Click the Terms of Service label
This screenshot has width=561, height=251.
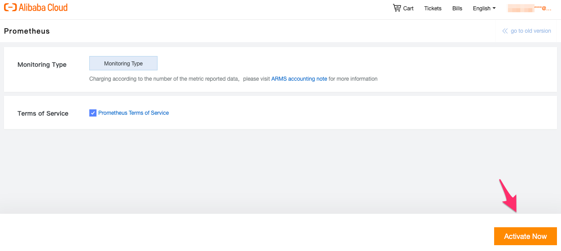43,113
